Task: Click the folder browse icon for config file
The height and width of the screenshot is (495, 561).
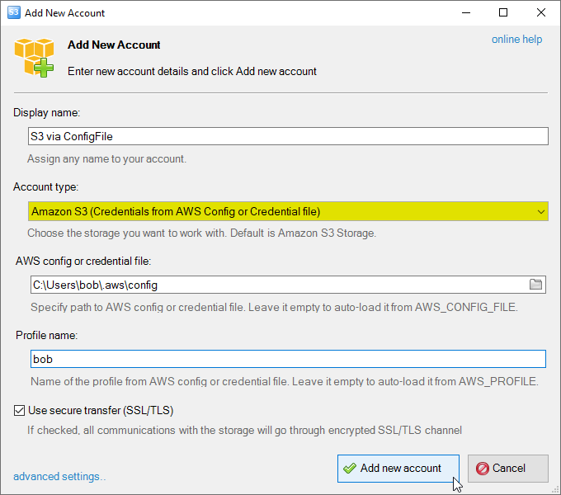Action: 535,285
